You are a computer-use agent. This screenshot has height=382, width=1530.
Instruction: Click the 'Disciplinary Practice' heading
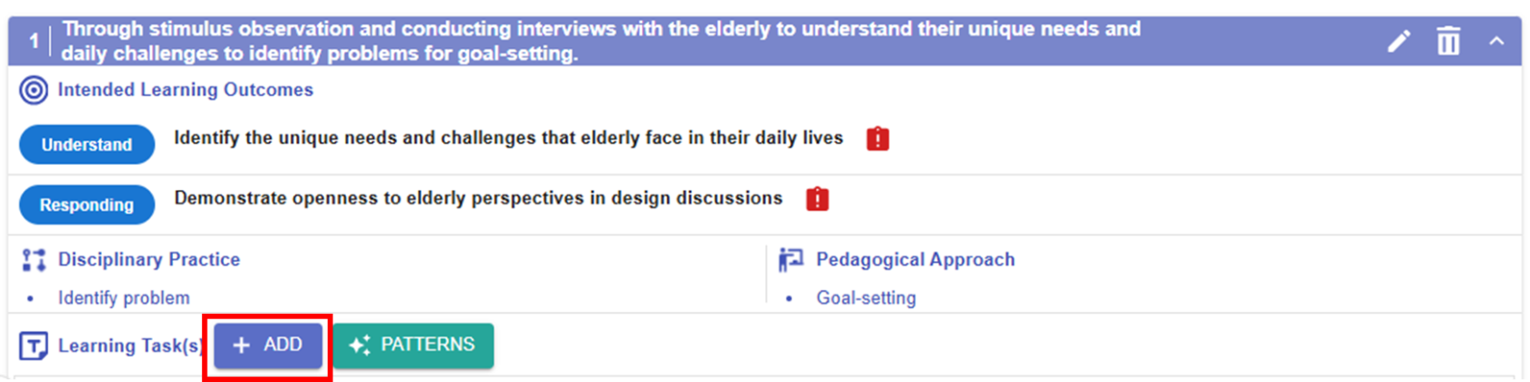148,260
